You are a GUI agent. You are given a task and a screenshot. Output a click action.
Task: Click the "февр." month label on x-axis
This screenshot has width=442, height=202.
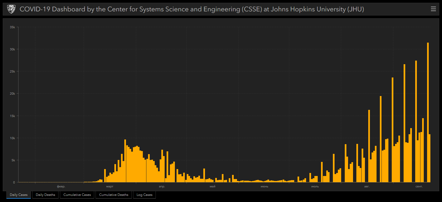(x=61, y=187)
